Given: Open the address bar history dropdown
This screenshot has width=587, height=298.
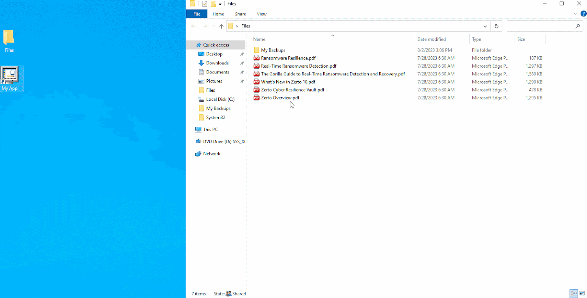Looking at the screenshot, I should [x=485, y=26].
